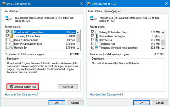170x107 pixels.
Task: Uncheck Delivery Optimization Files in right window
Action: (93, 32)
